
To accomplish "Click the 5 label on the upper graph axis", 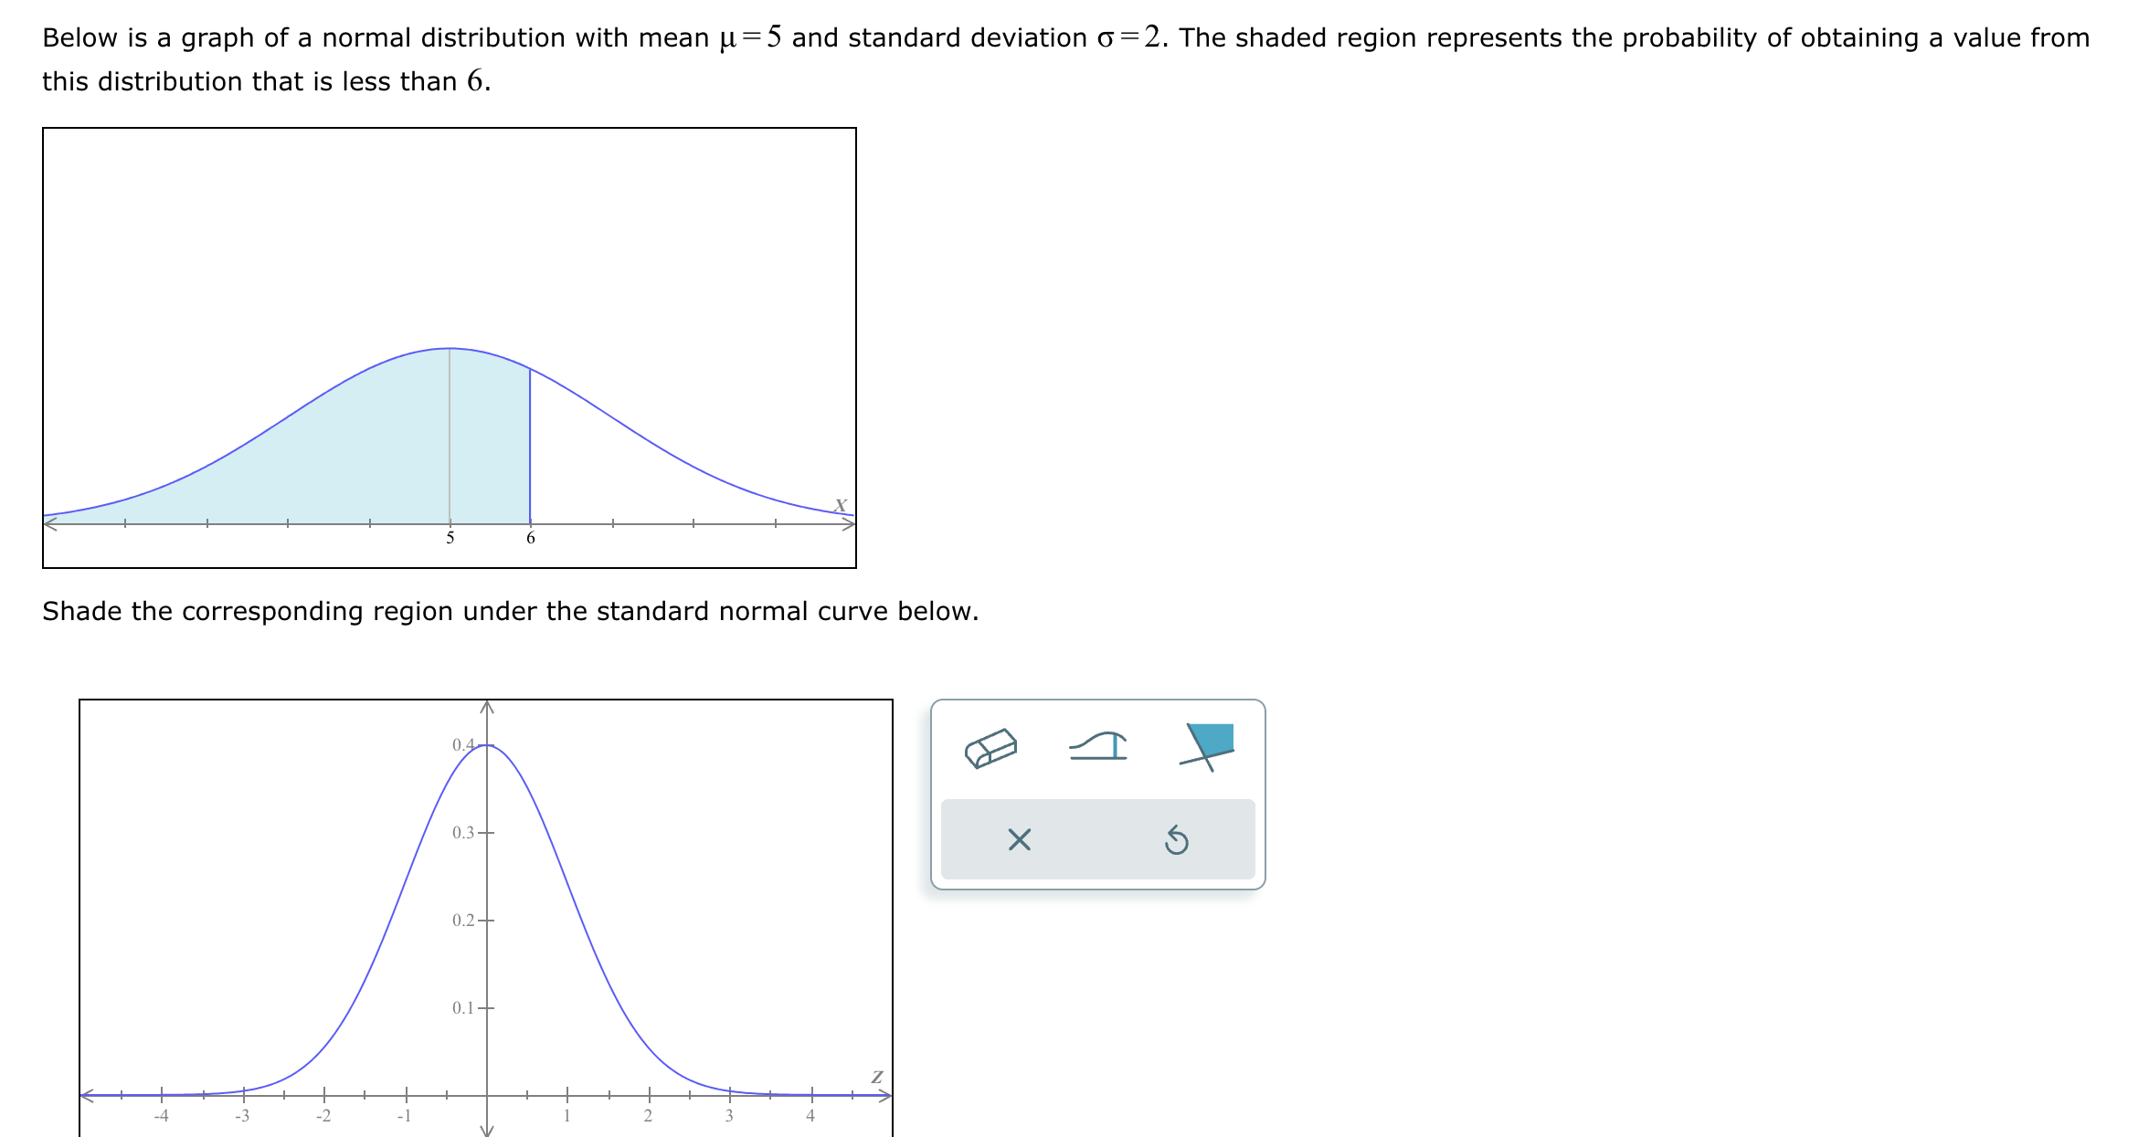I will [x=450, y=539].
